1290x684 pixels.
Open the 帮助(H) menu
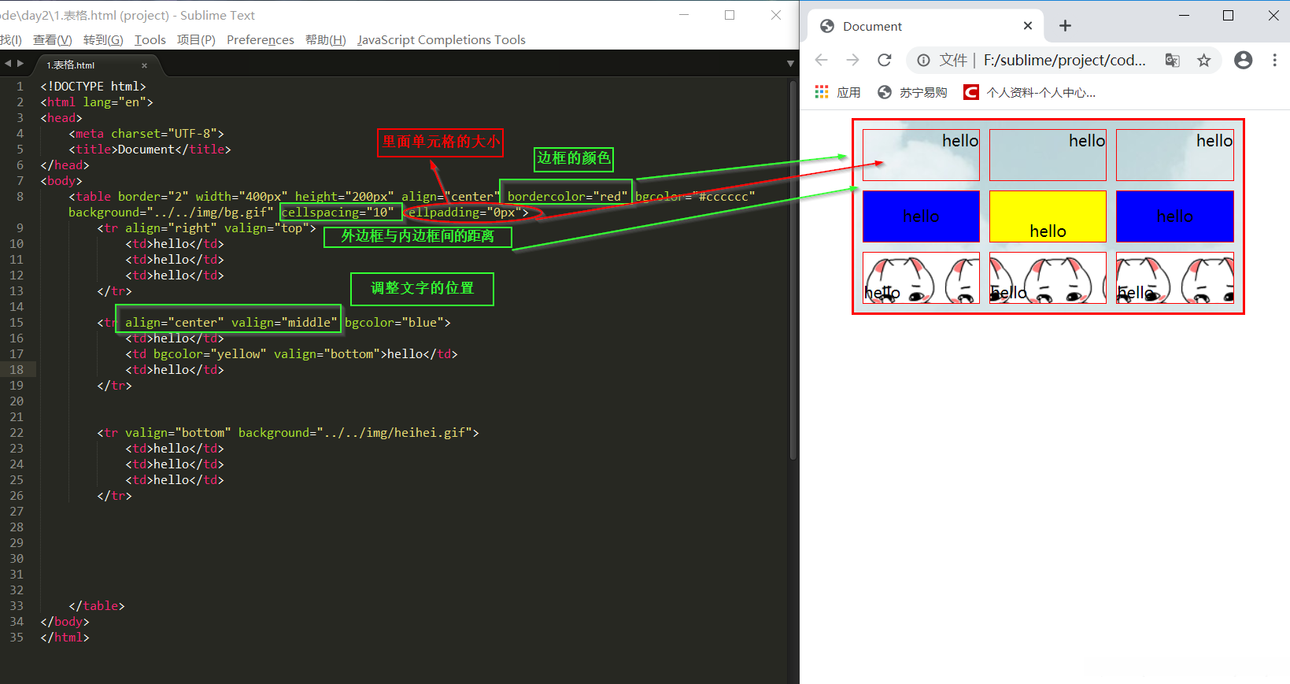[326, 39]
